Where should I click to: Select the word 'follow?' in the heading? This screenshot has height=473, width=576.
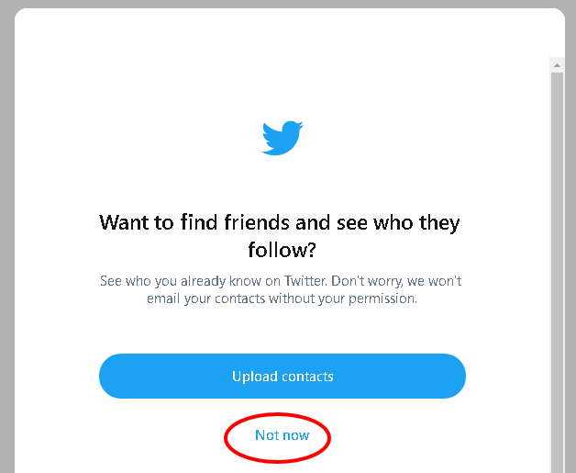coord(282,250)
